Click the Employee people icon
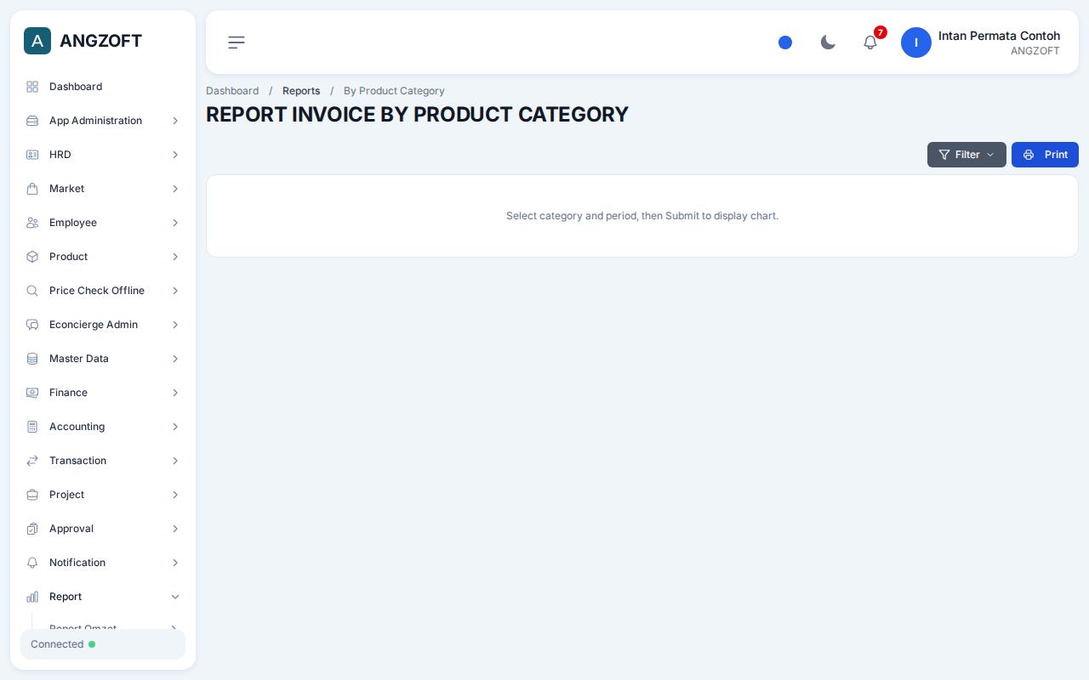This screenshot has height=680, width=1089. [x=32, y=223]
